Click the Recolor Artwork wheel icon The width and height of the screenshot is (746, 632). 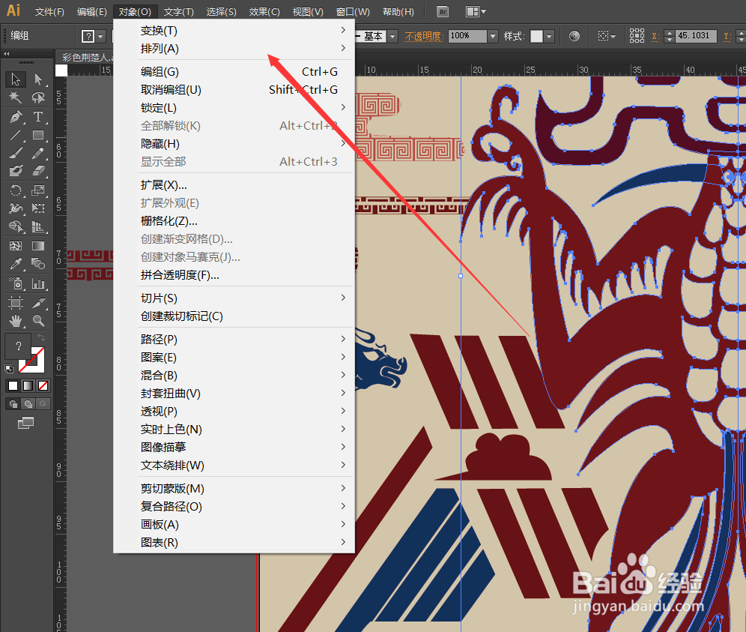pyautogui.click(x=574, y=36)
